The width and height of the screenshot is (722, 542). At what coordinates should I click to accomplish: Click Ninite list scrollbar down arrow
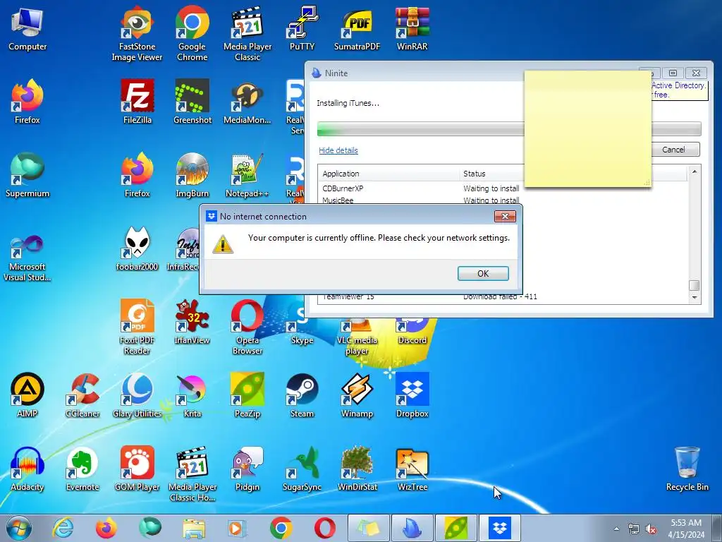coord(695,298)
